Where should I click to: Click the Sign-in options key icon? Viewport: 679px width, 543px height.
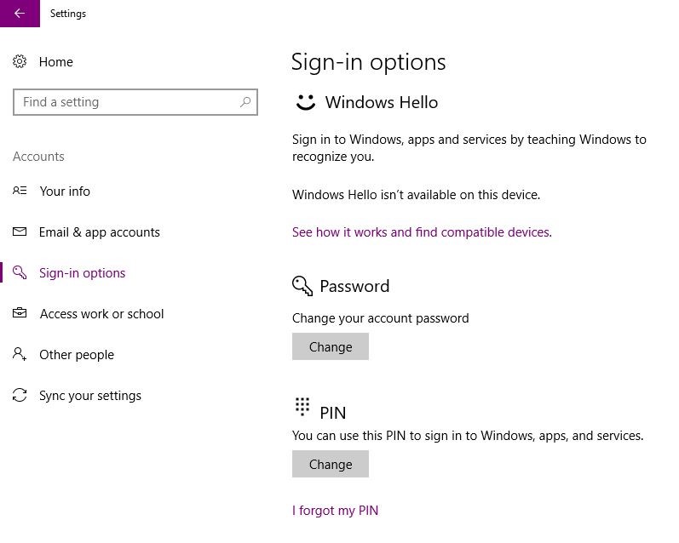tap(20, 273)
